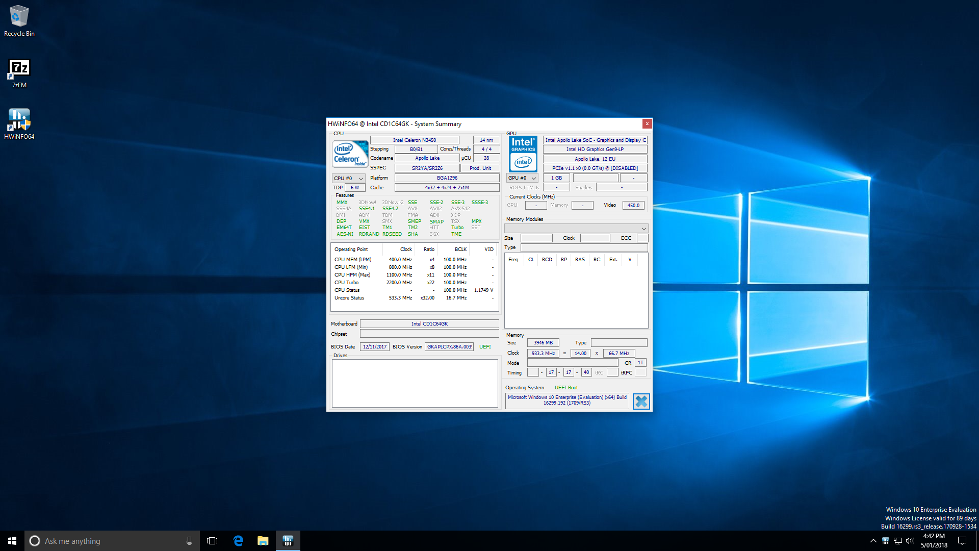Viewport: 979px width, 551px height.
Task: Select the CPU HFM (Max) operating point row
Action: [415, 275]
